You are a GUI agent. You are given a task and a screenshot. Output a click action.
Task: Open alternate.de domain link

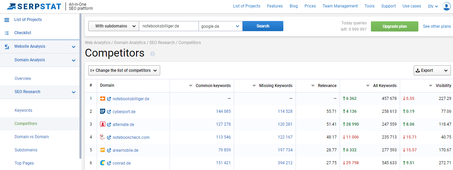[x=124, y=125]
